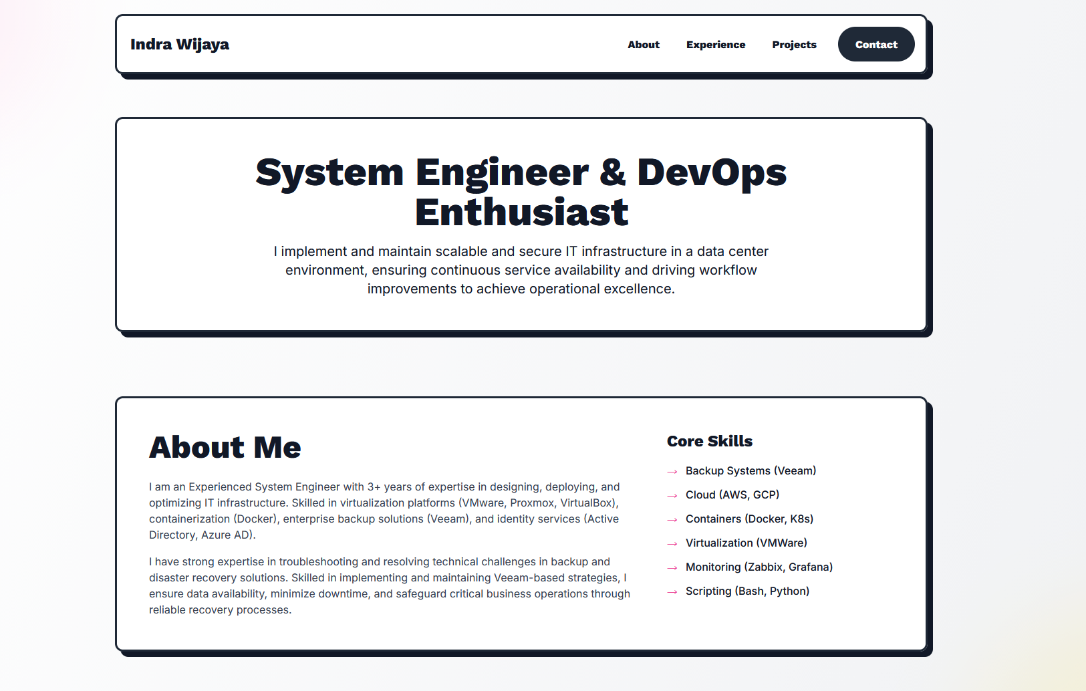Screen dimensions: 1086x691
Task: Click the Contact button
Action: pyautogui.click(x=876, y=44)
